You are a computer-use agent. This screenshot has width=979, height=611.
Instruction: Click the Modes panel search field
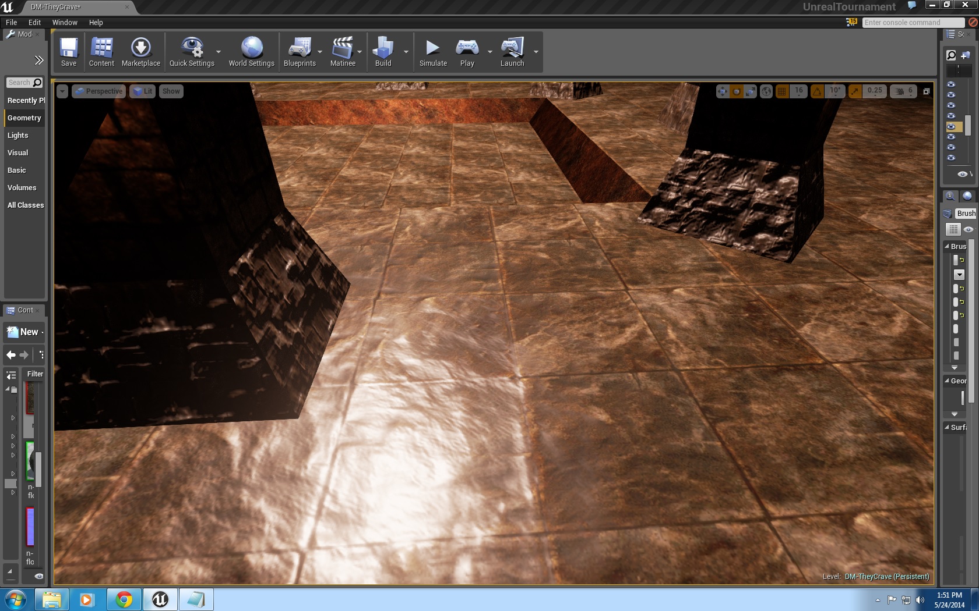[24, 83]
